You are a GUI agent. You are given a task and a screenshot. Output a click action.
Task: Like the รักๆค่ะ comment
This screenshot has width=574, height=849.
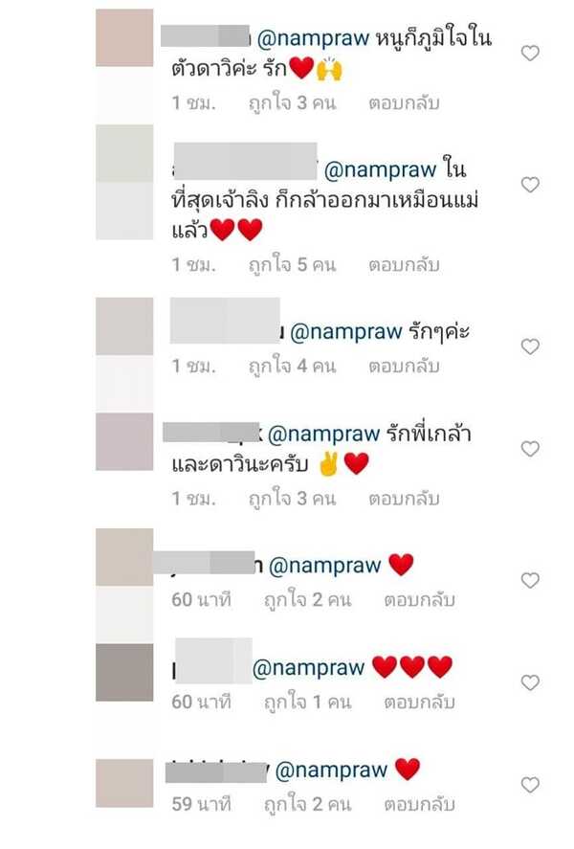(530, 346)
